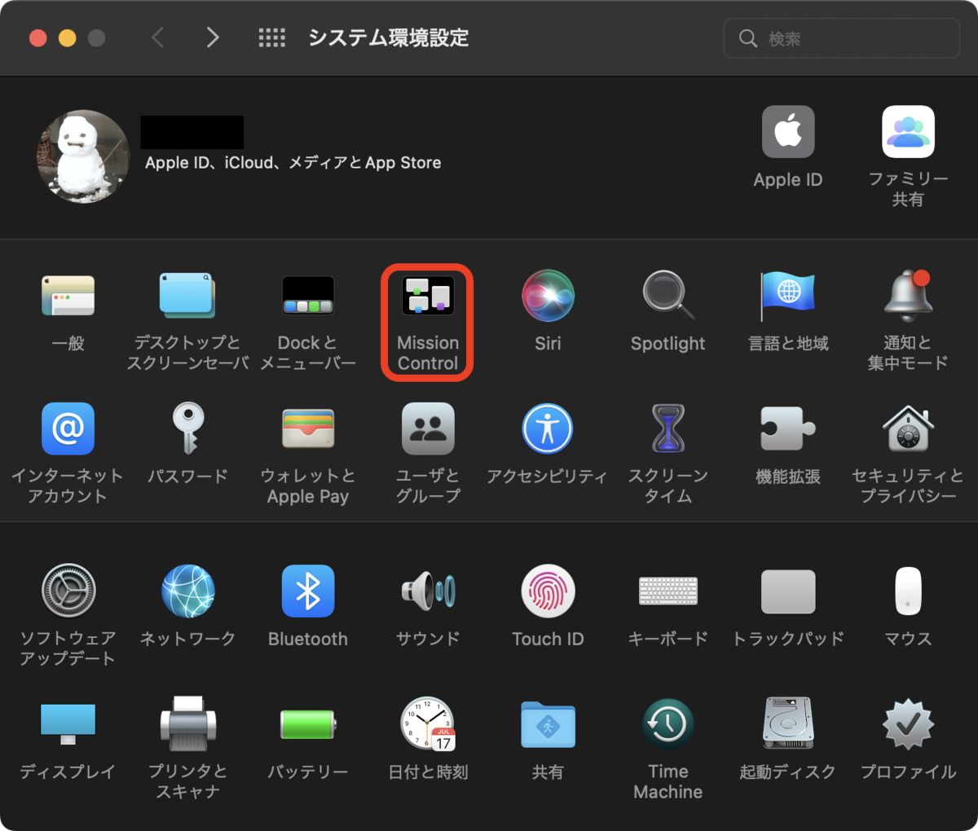Image resolution: width=978 pixels, height=831 pixels.
Task: Open サウンド preferences
Action: 428,591
